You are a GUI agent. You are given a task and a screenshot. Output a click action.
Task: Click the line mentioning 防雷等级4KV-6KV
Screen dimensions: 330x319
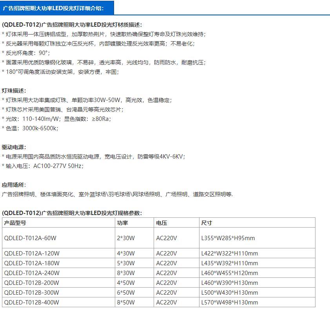tap(93, 157)
